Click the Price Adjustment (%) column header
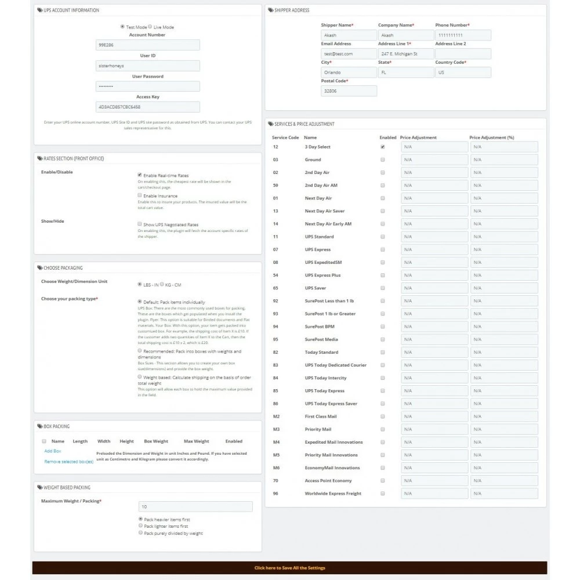The height and width of the screenshot is (580, 580). point(492,137)
